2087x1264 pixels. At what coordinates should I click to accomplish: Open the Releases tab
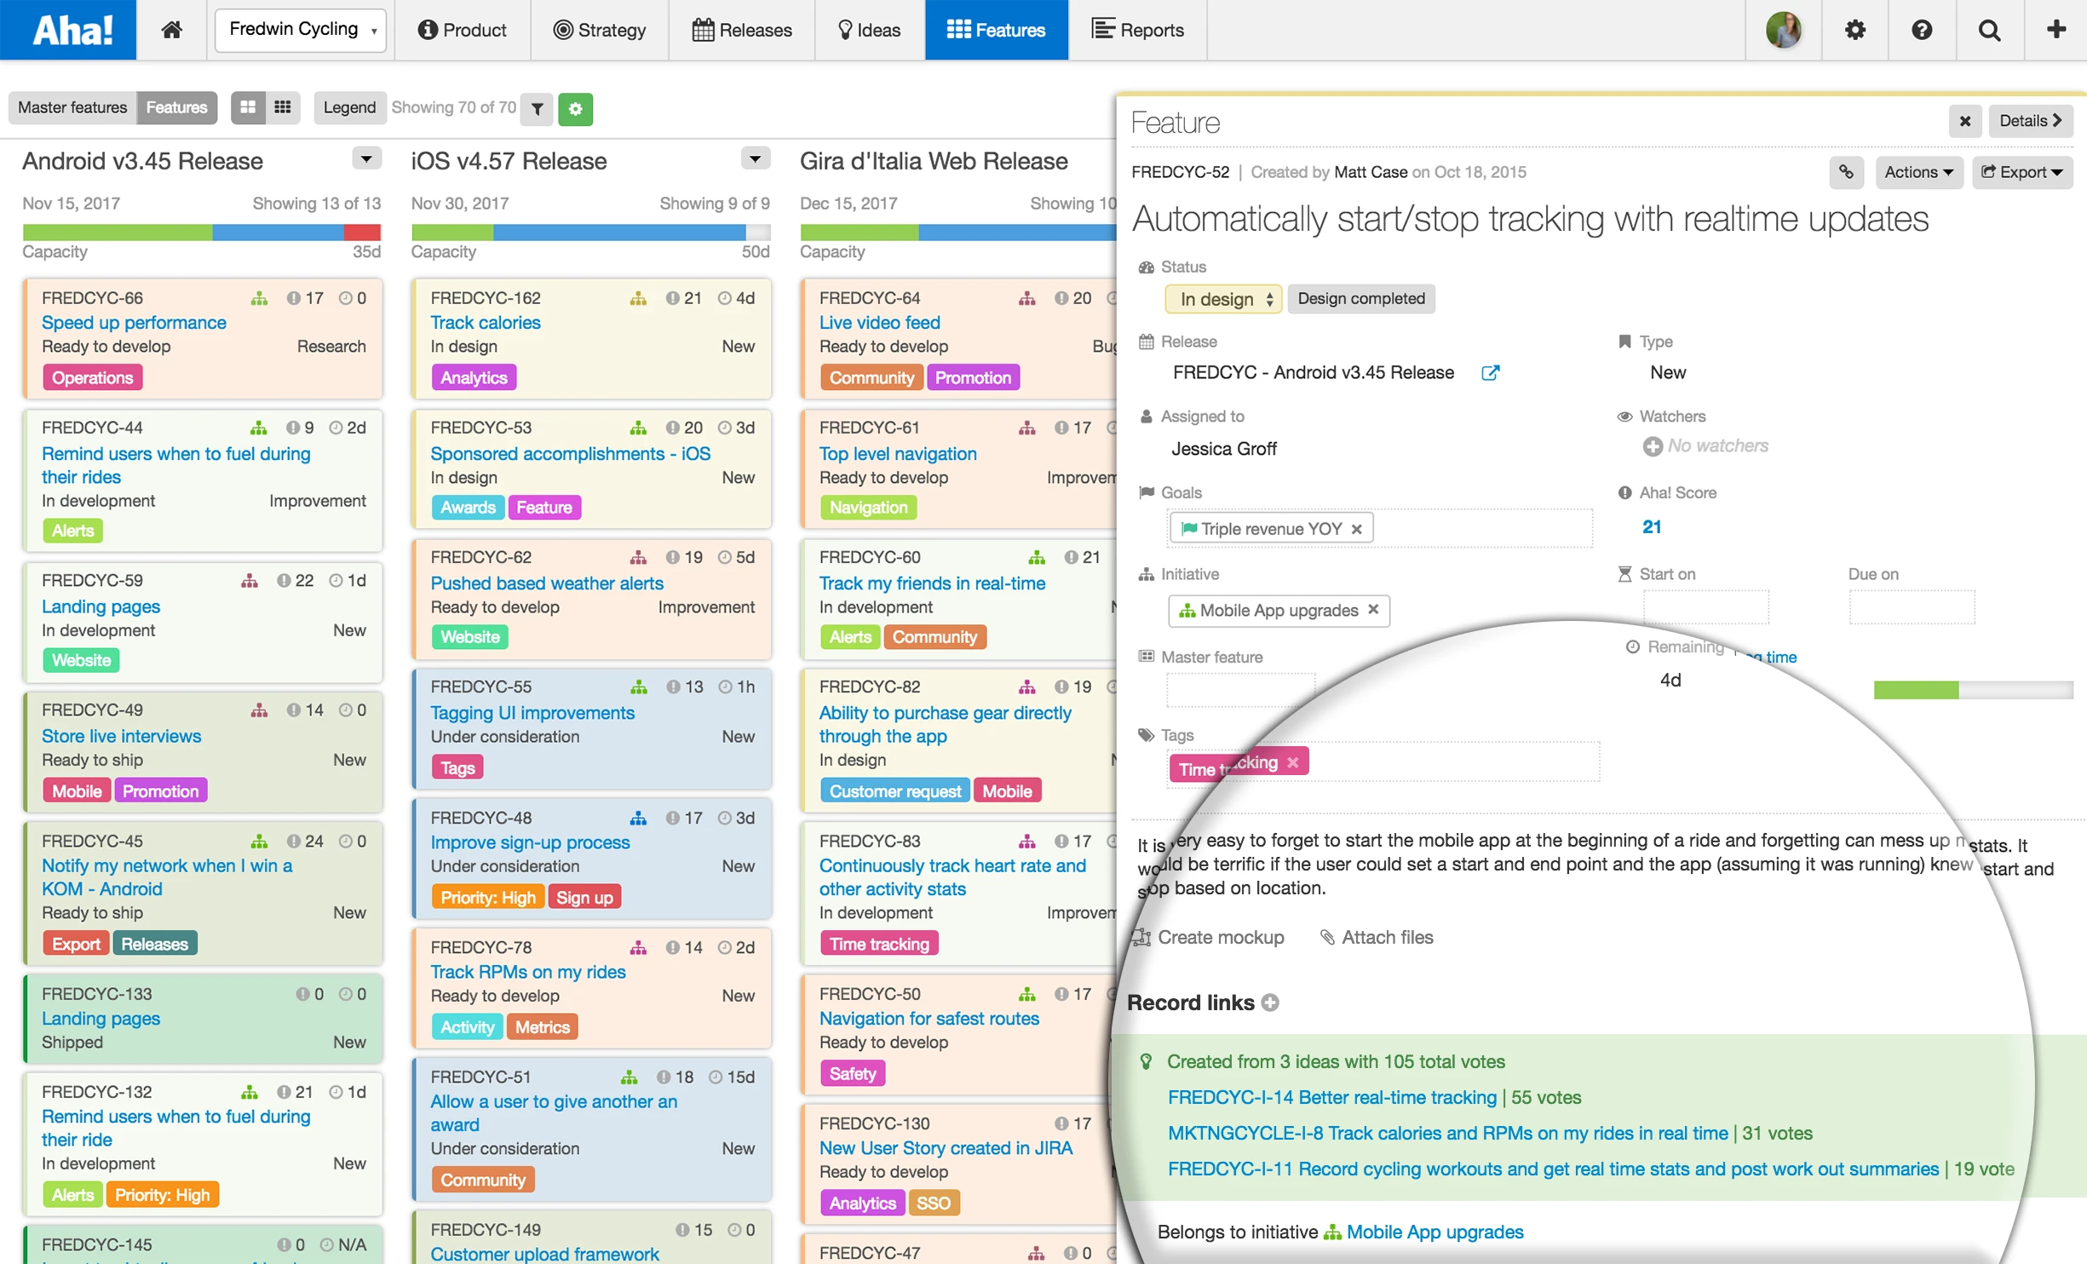[x=742, y=30]
